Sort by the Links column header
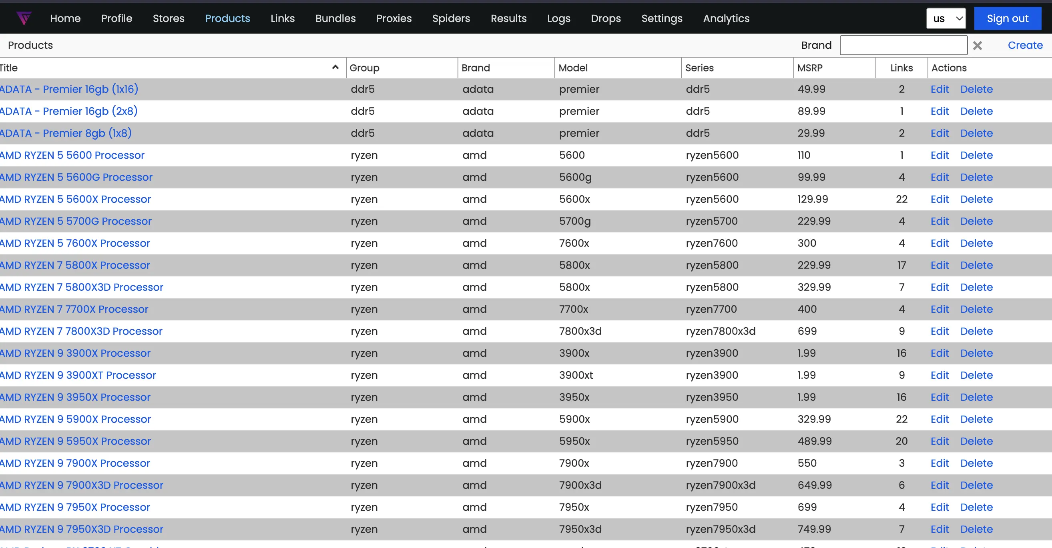This screenshot has width=1052, height=548. [901, 68]
